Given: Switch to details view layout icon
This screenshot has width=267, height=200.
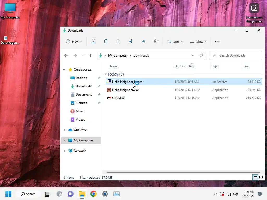Looking at the screenshot, I should [256, 178].
